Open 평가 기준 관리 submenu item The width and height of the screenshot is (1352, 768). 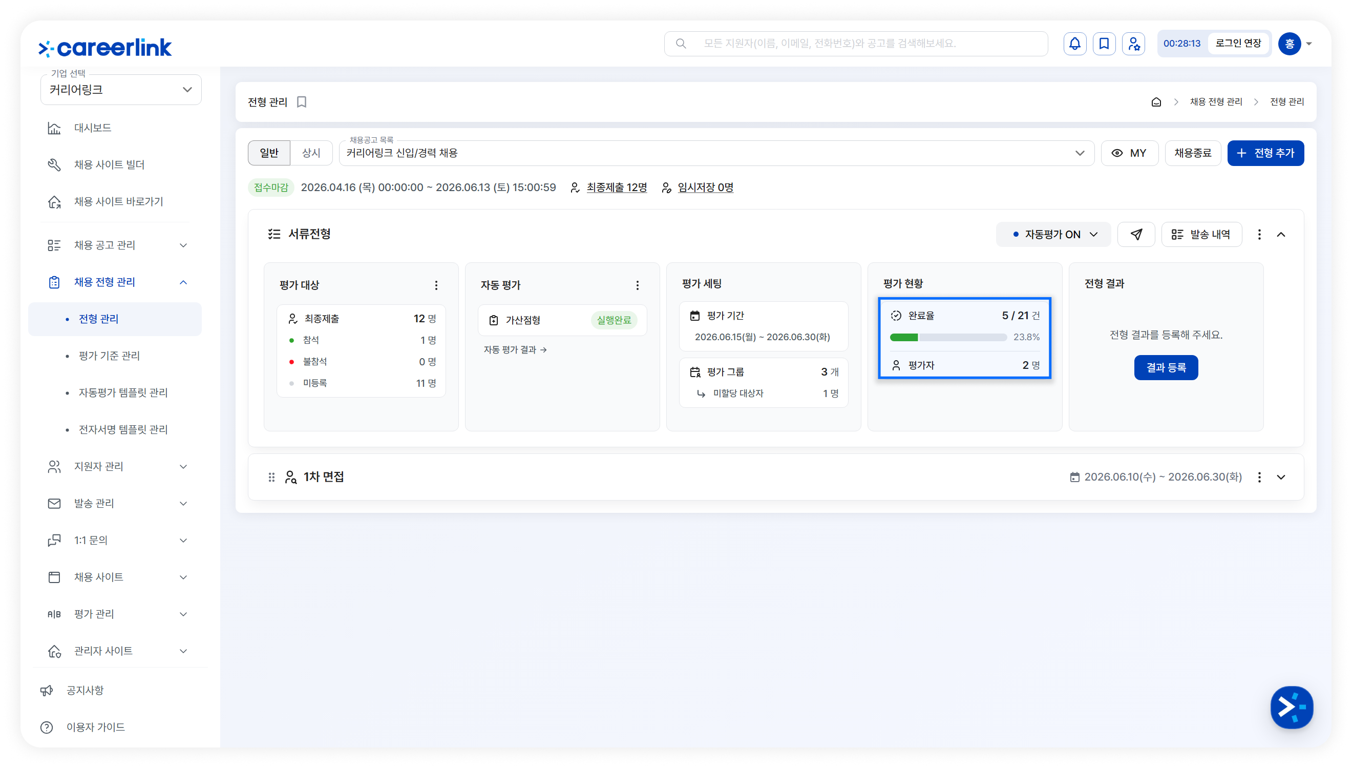click(x=109, y=356)
